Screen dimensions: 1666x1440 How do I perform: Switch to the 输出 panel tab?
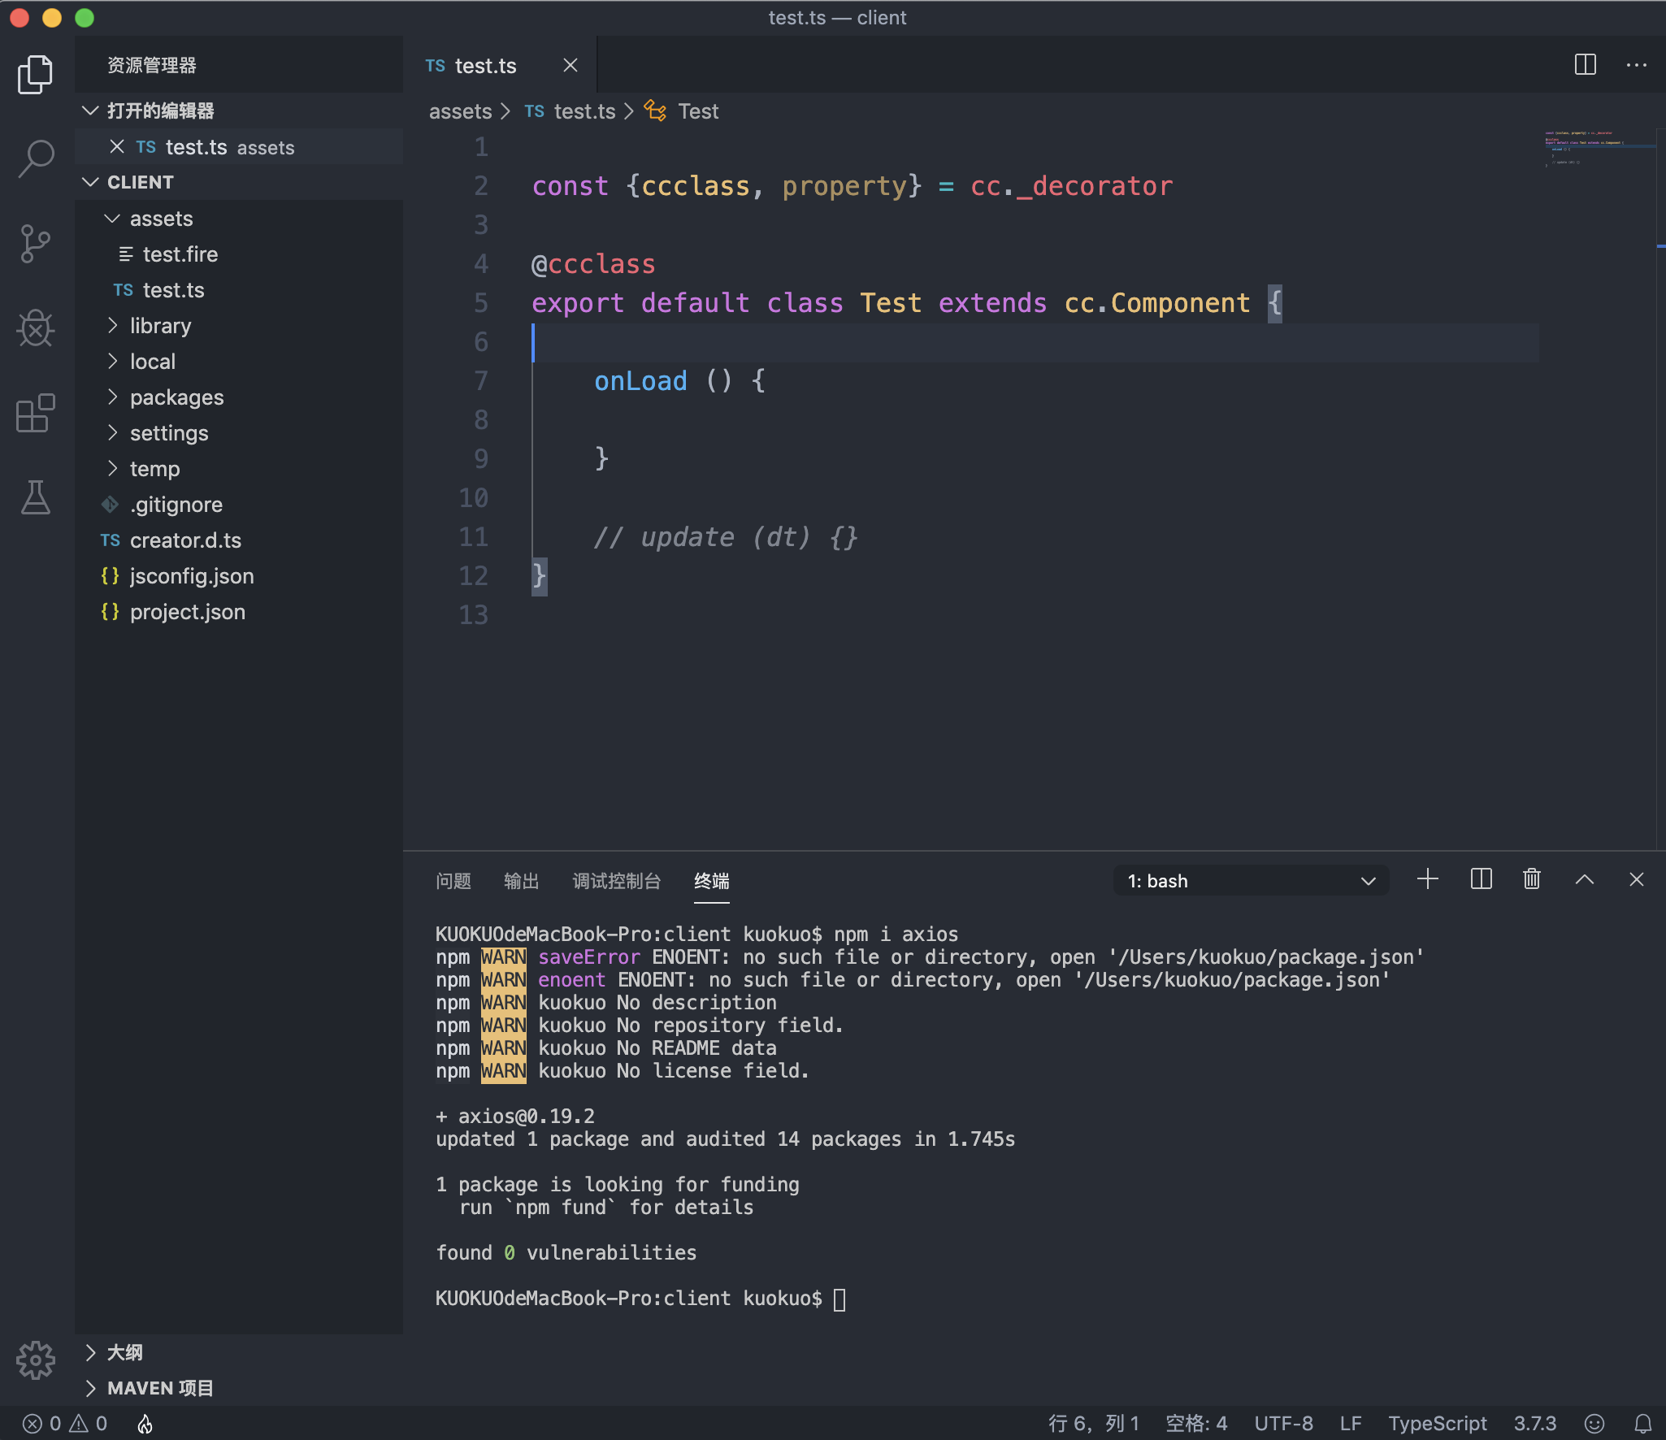pyautogui.click(x=522, y=881)
